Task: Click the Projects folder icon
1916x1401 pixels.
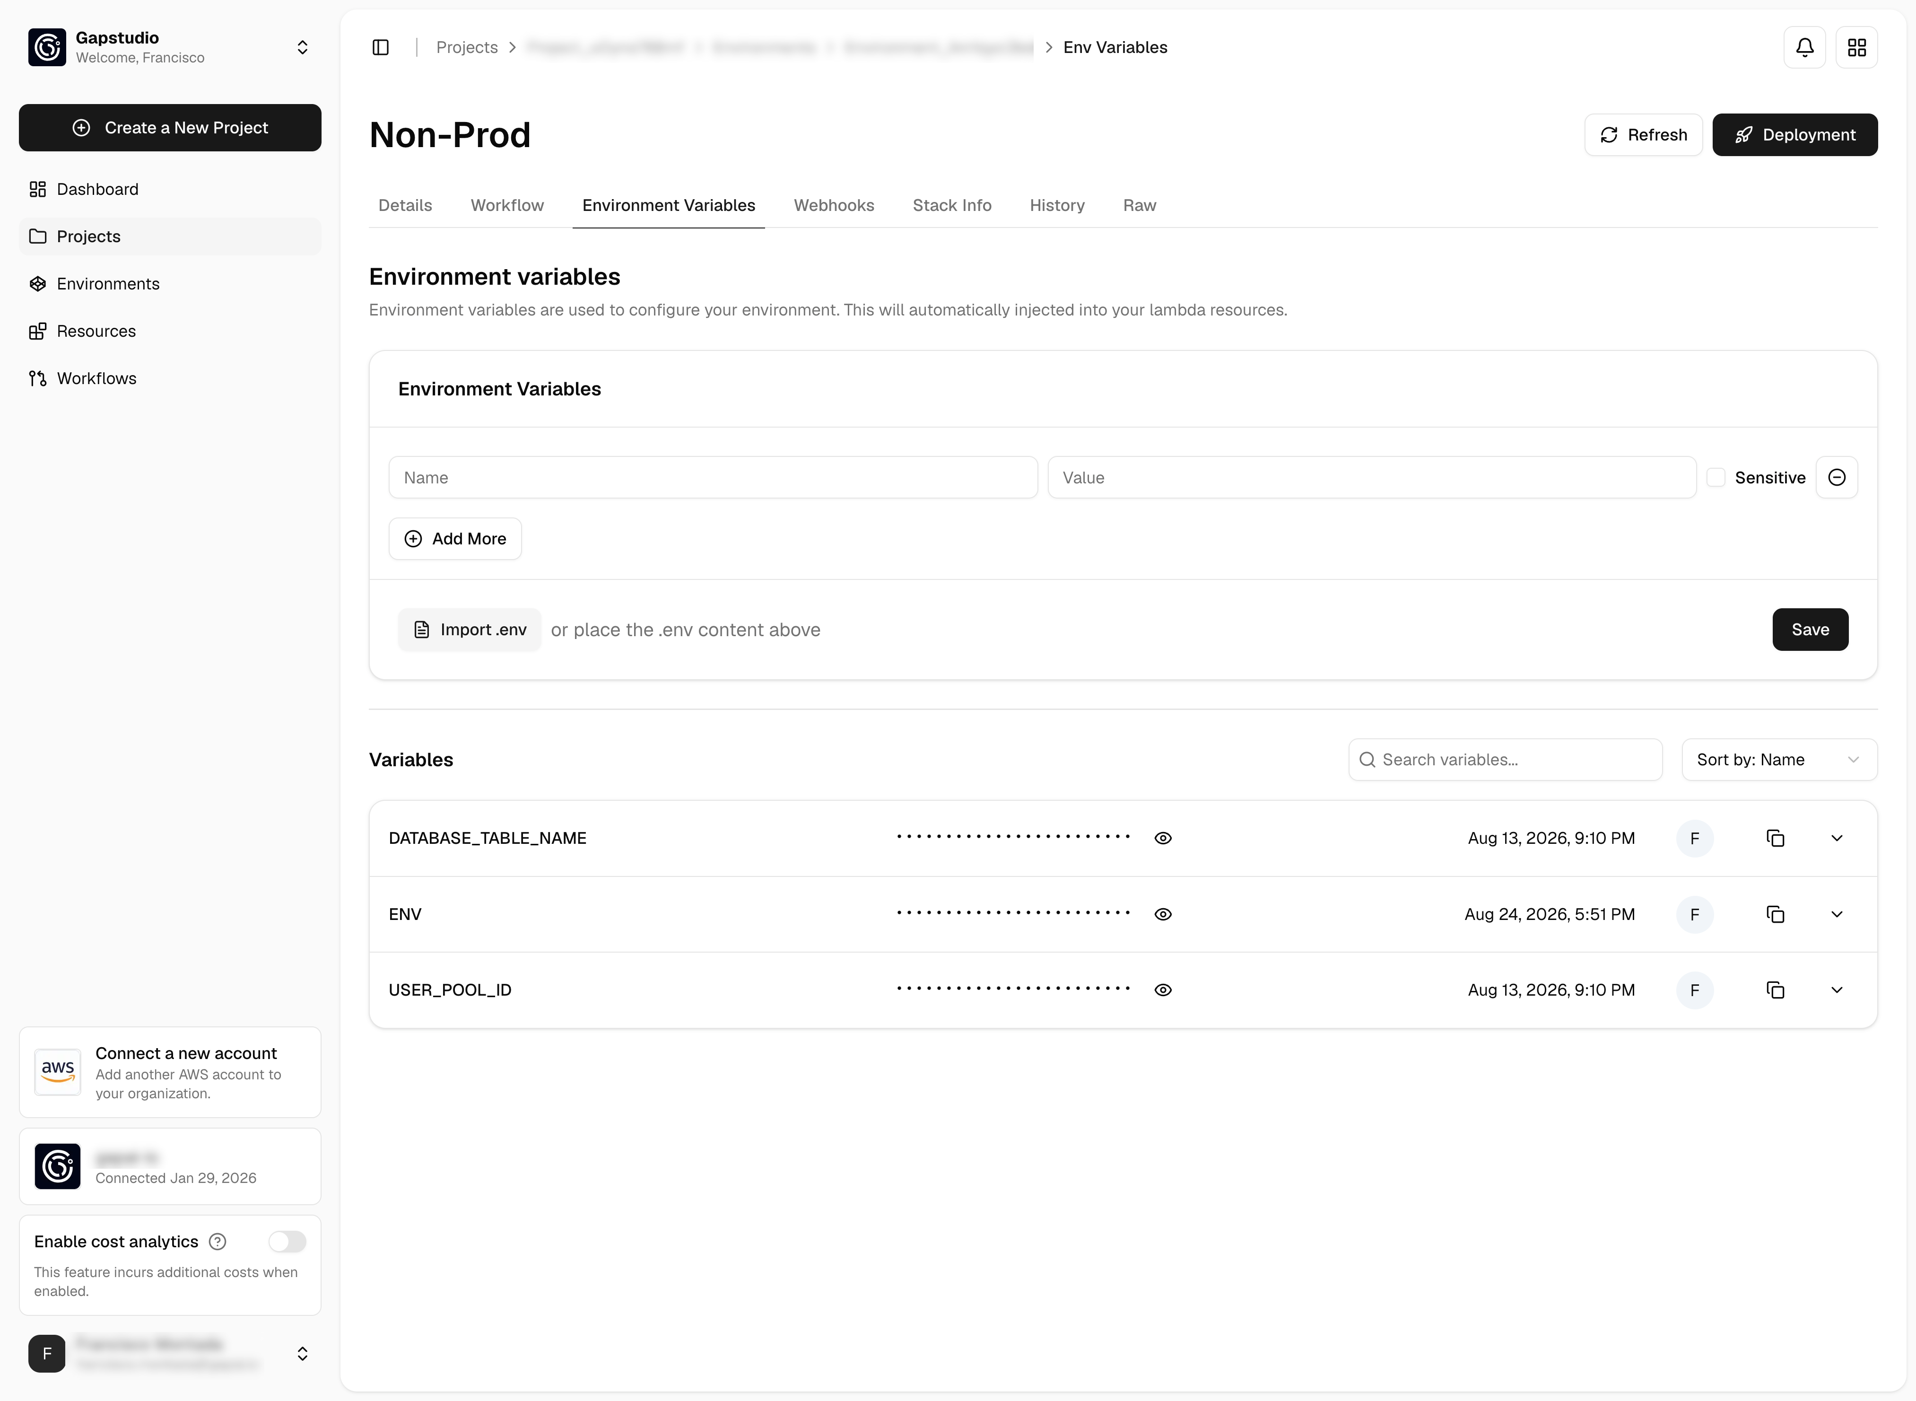Action: [x=37, y=236]
